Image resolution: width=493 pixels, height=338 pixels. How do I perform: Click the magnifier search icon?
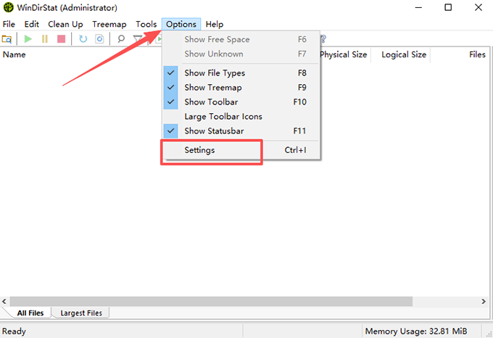pos(121,39)
